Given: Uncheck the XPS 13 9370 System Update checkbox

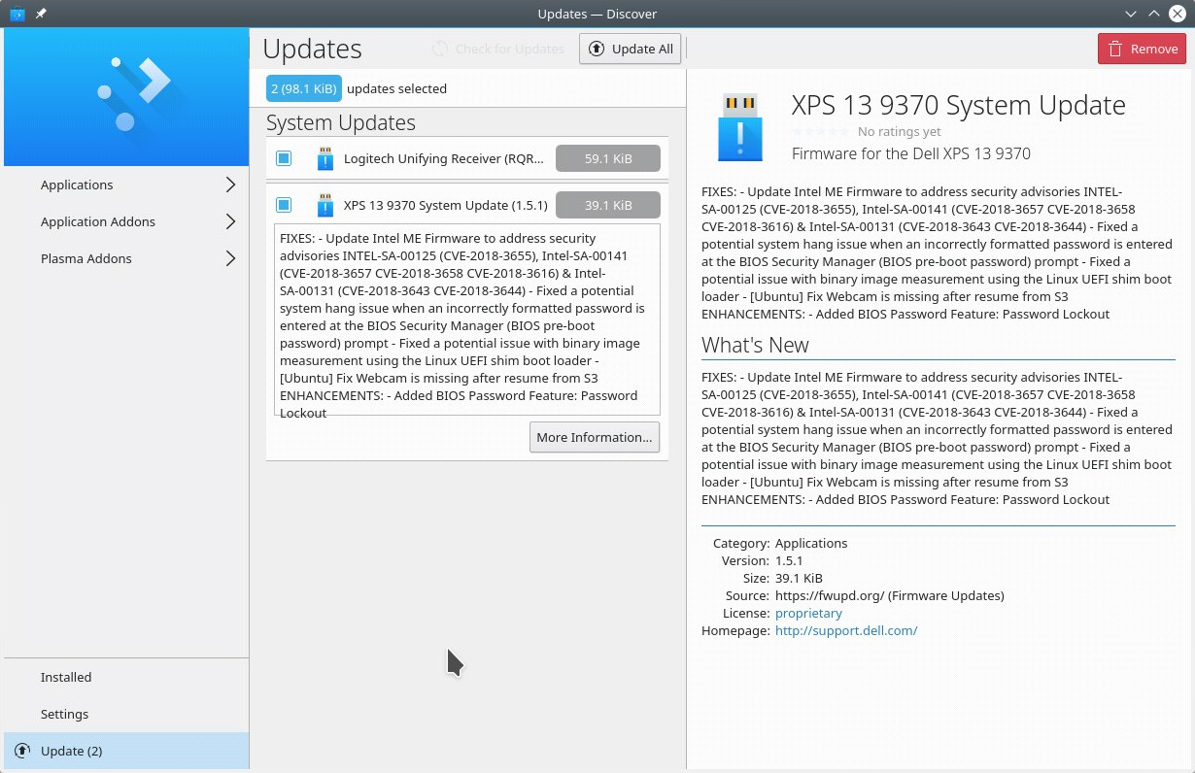Looking at the screenshot, I should coord(284,205).
